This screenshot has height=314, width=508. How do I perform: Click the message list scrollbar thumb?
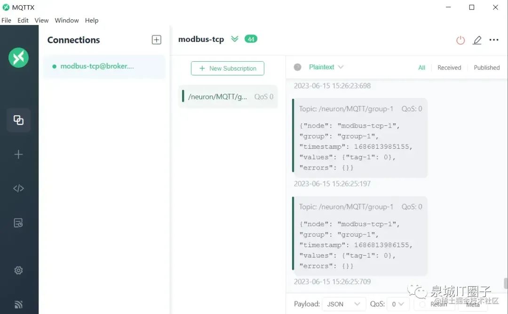tap(505, 283)
